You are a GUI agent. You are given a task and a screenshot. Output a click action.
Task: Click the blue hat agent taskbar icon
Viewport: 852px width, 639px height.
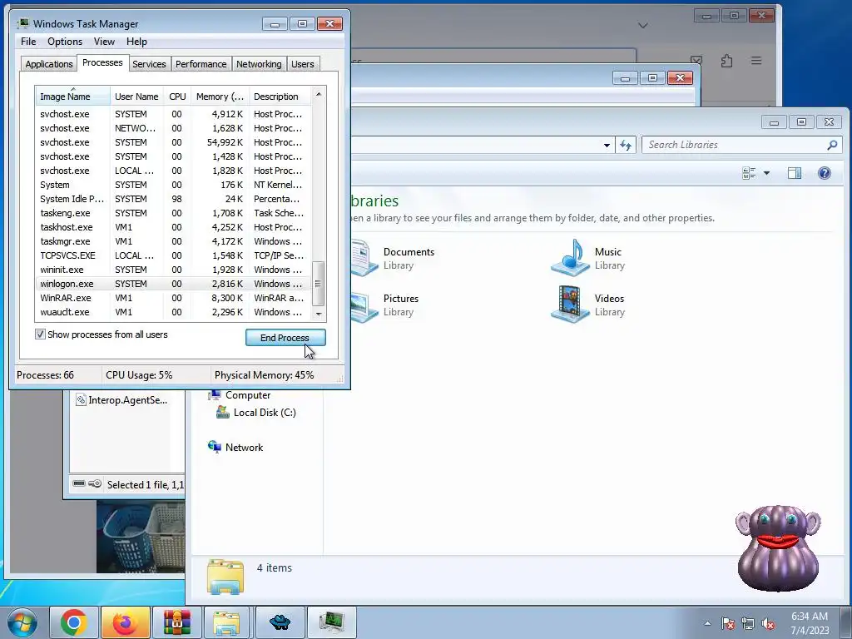tap(280, 622)
